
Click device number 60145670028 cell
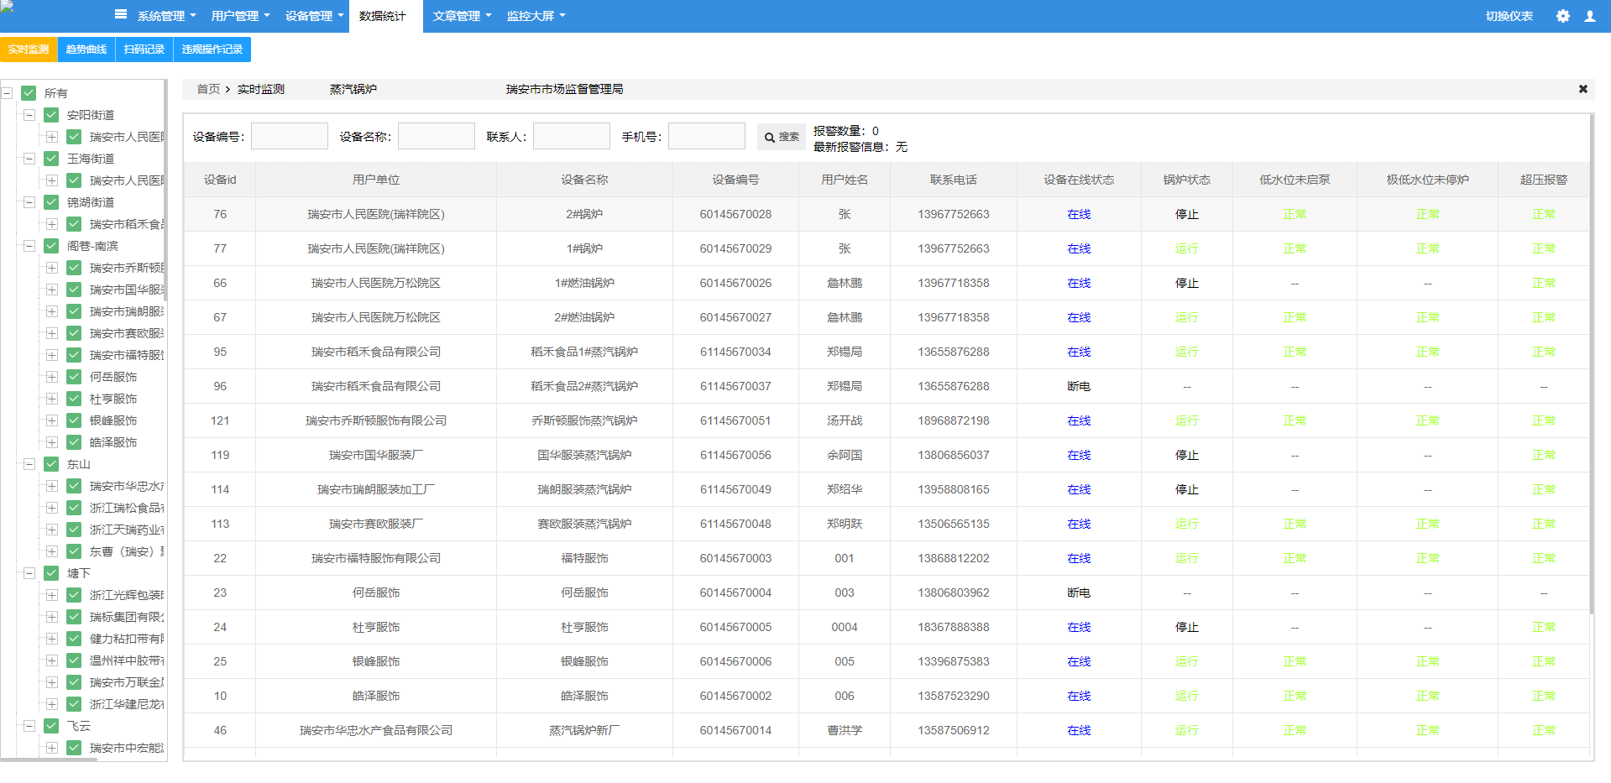[x=735, y=215]
